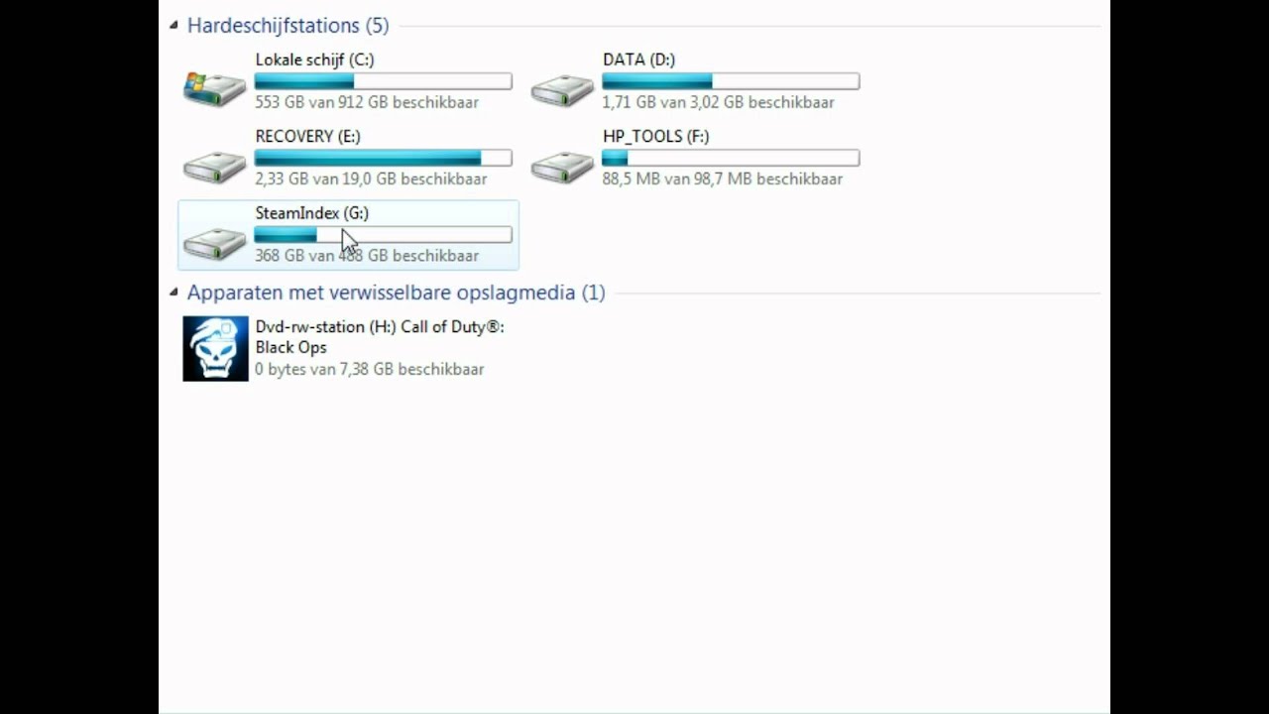Click the label "RECOVERY (E:)"
Screen dimensions: 1269x714
click(307, 136)
